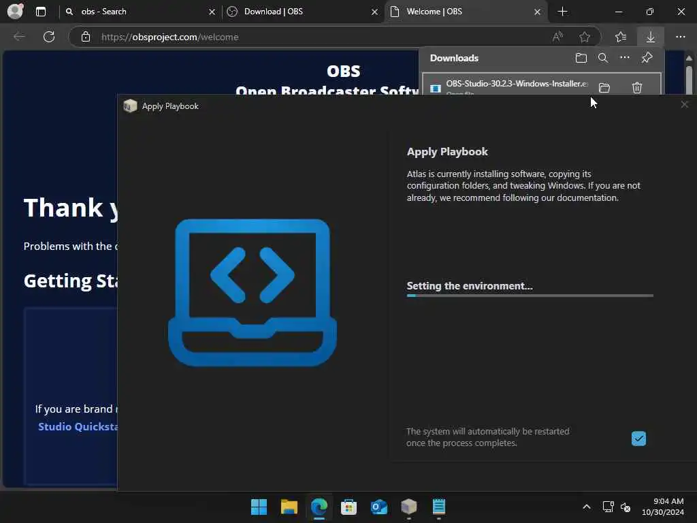
Task: Open volume muted tray icon
Action: 626,507
